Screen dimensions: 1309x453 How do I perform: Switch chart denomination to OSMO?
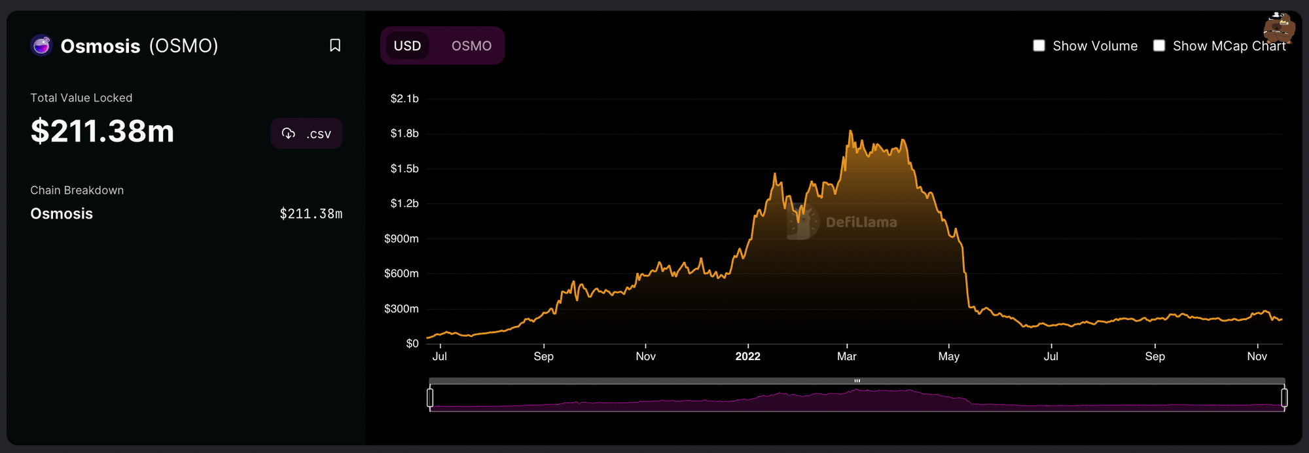471,46
